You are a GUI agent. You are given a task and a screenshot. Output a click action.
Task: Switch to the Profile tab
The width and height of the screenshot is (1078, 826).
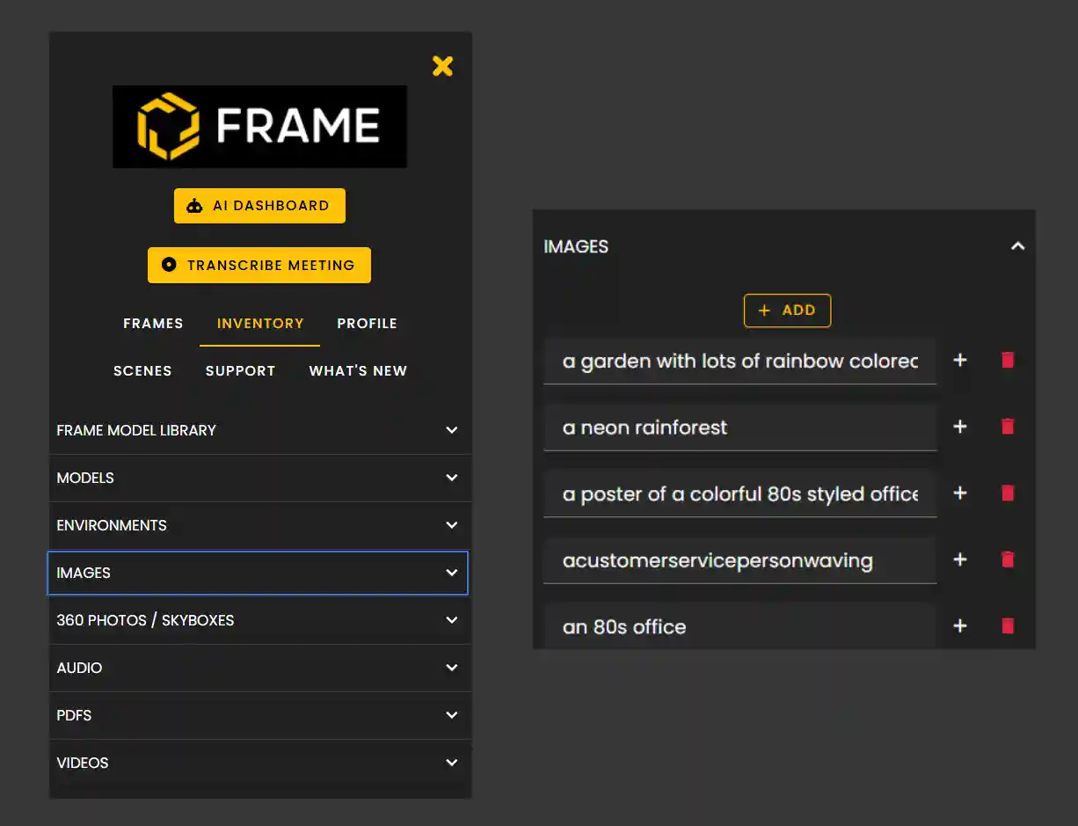(367, 323)
